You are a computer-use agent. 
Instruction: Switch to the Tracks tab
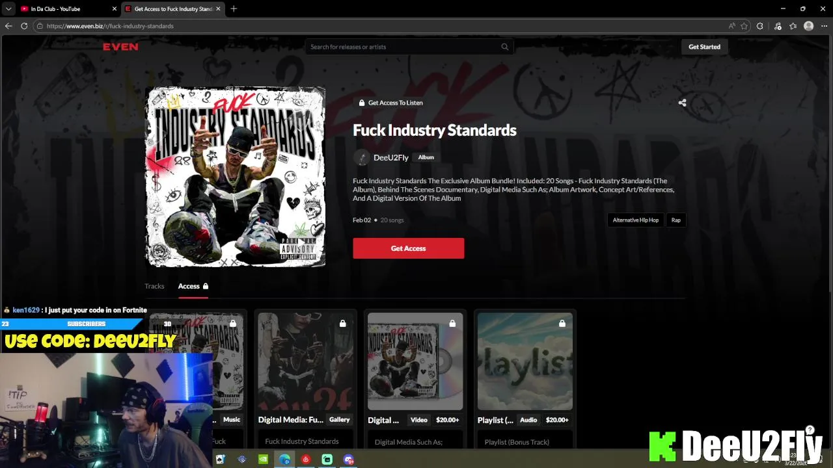point(154,286)
